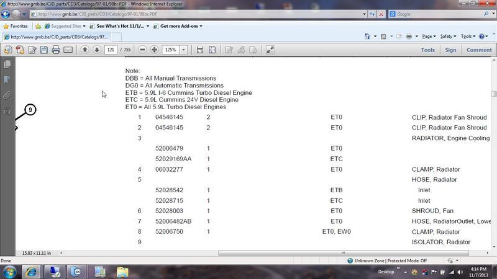The image size is (497, 279).
Task: Open the Windows Start button
Action: coord(9,272)
